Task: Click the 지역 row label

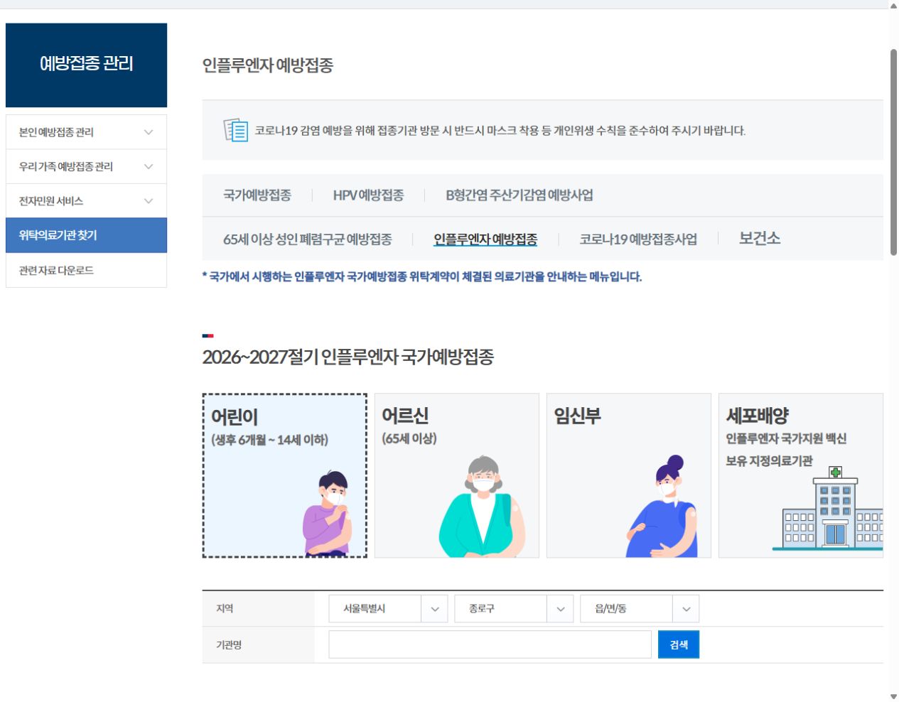Action: pos(225,609)
